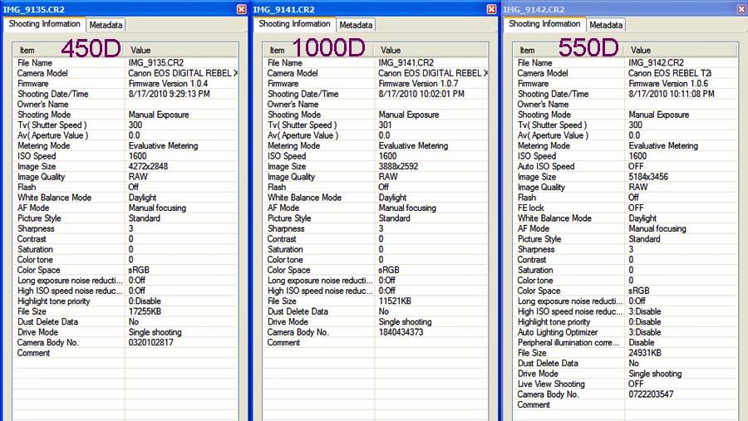Click Canon EOS REBEL T2i camera model value
Image resolution: width=748 pixels, height=421 pixels.
[670, 73]
